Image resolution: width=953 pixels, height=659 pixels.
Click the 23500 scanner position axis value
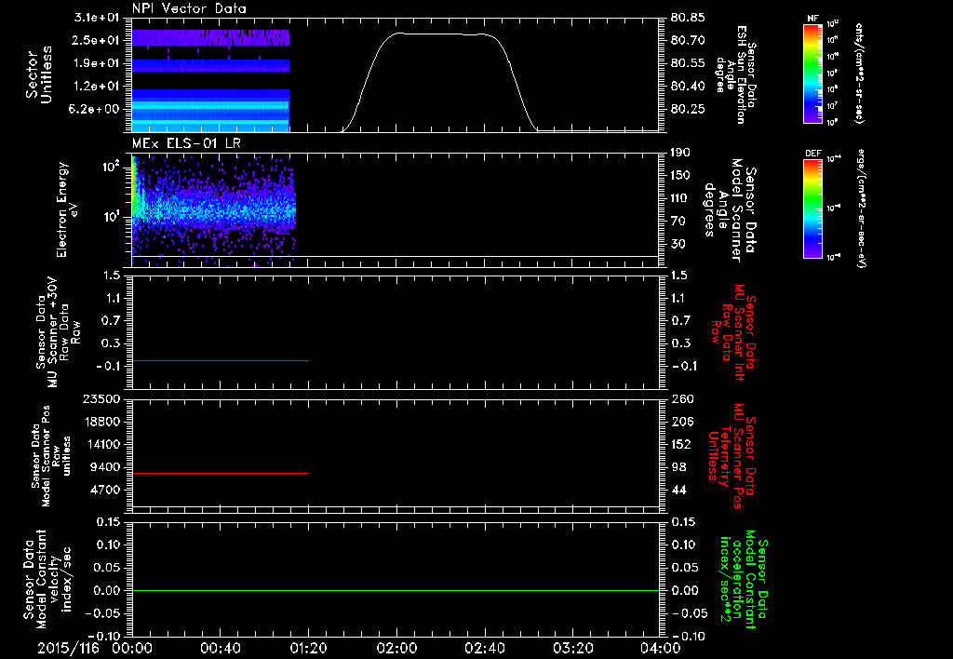point(101,398)
